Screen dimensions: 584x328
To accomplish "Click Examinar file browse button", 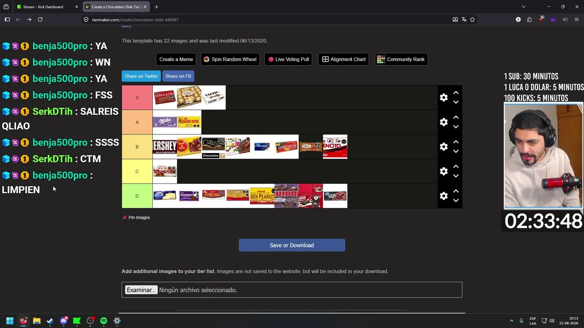I will pyautogui.click(x=141, y=290).
